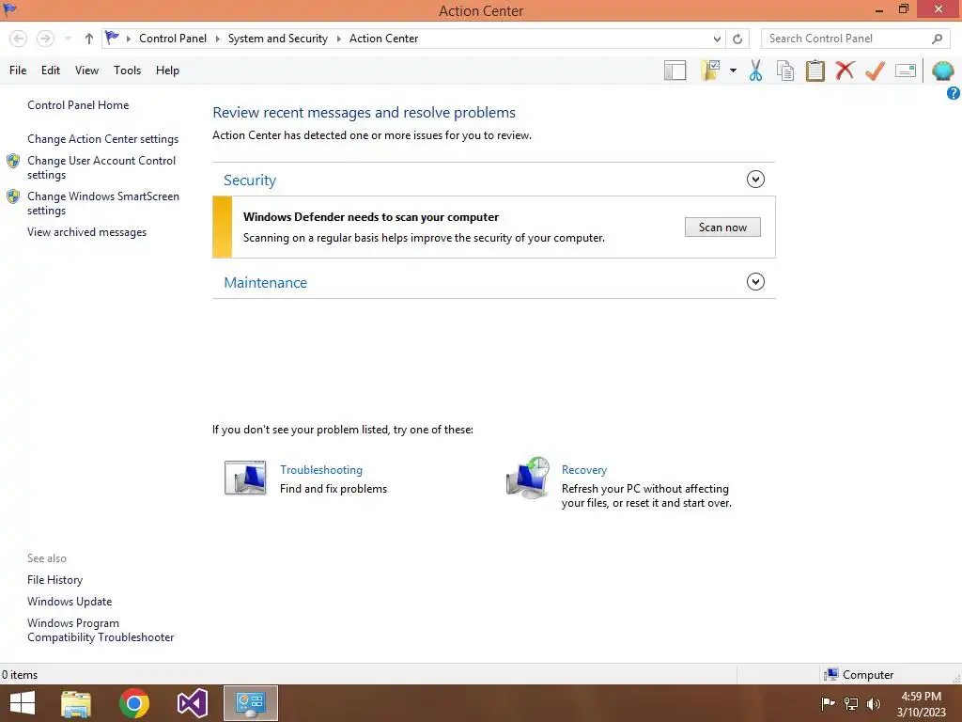Open the Recovery link

click(x=584, y=470)
